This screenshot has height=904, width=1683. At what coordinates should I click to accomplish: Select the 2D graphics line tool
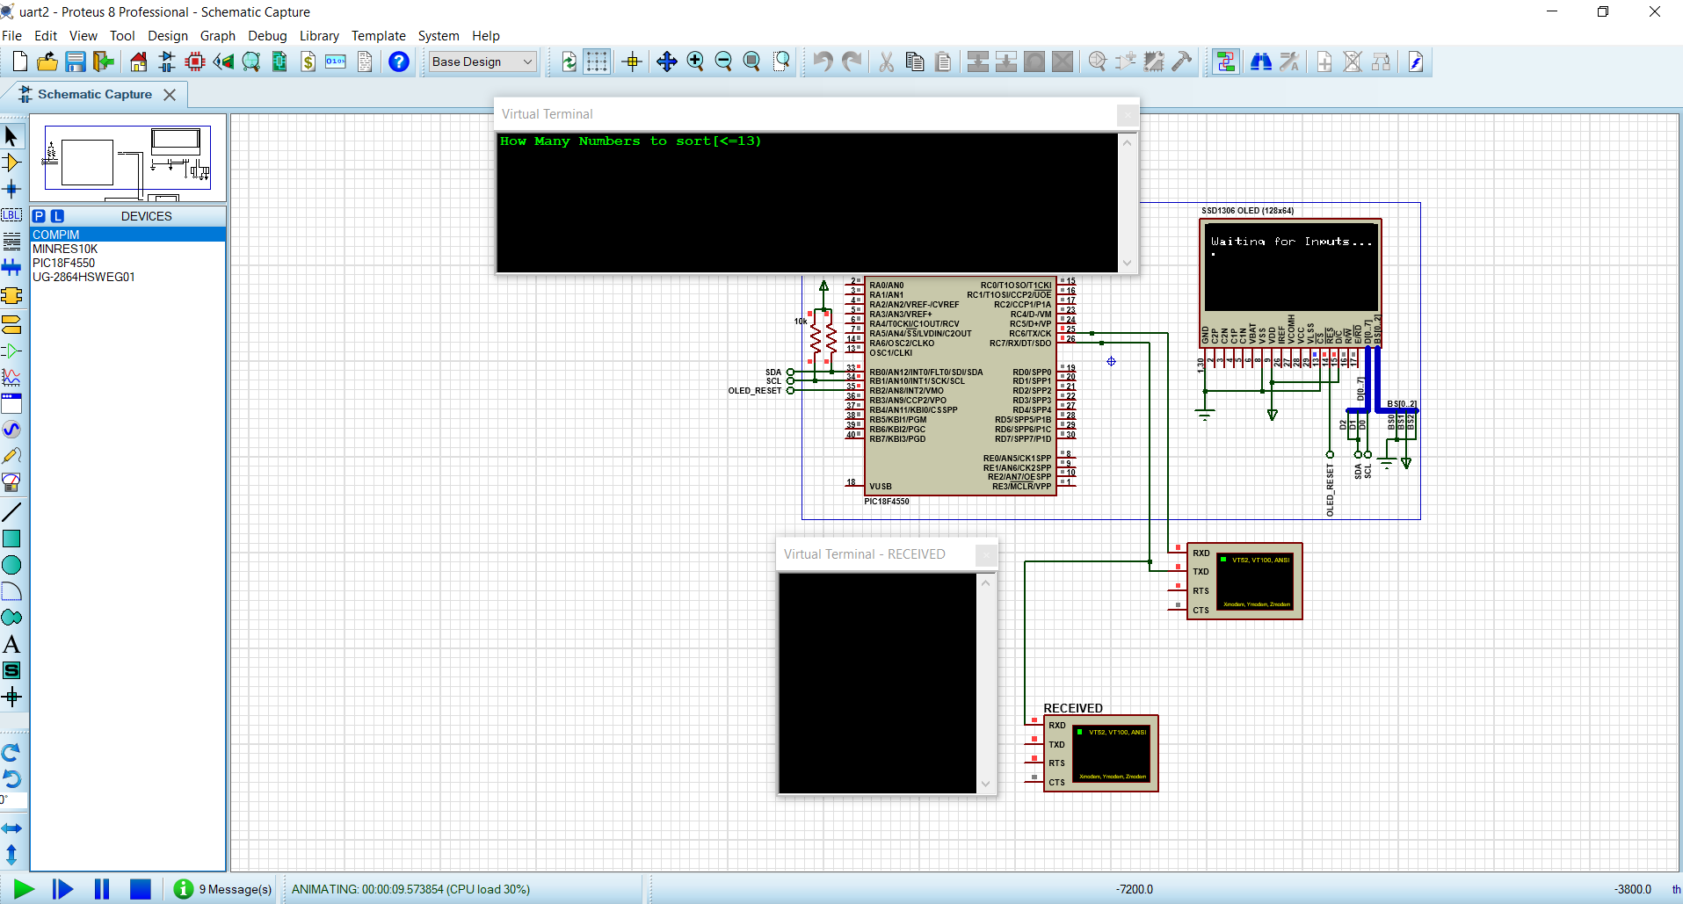pos(11,512)
